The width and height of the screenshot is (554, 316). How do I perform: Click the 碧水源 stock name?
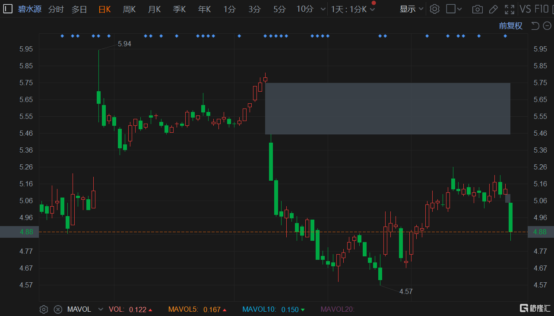pyautogui.click(x=30, y=9)
